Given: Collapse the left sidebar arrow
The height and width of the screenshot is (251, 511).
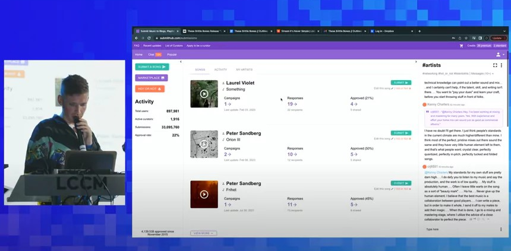Looking at the screenshot, I should click(x=181, y=62).
